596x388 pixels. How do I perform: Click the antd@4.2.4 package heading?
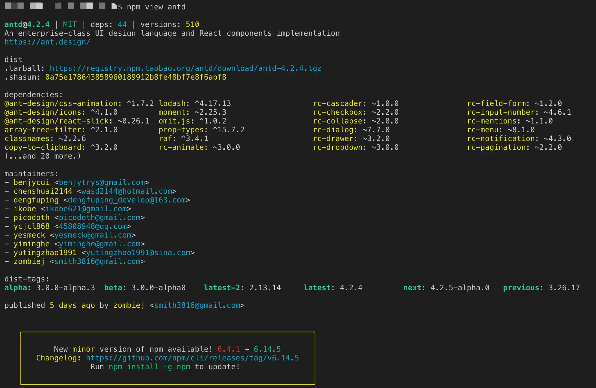[x=27, y=24]
